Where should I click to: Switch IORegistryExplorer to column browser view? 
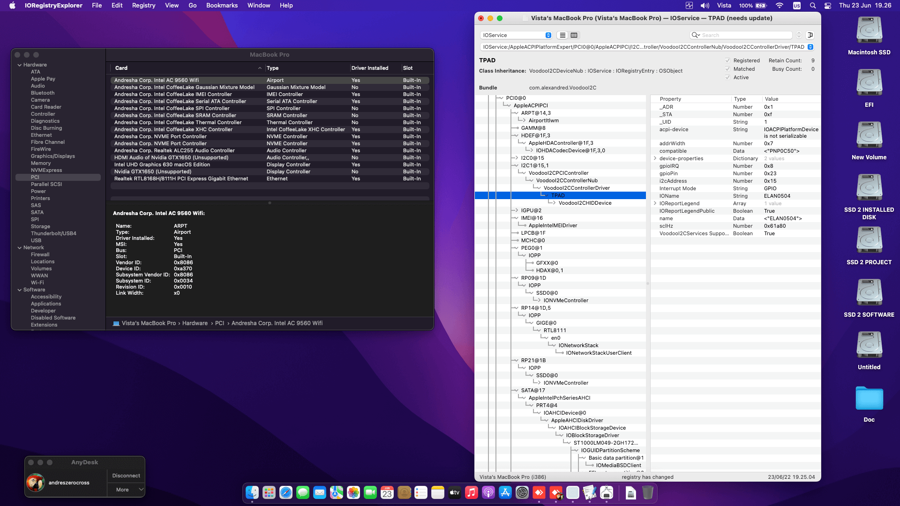point(574,35)
